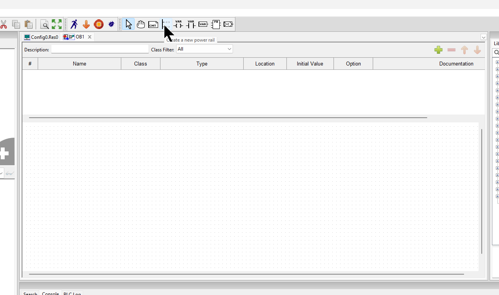Close the OB1 tab

click(89, 37)
